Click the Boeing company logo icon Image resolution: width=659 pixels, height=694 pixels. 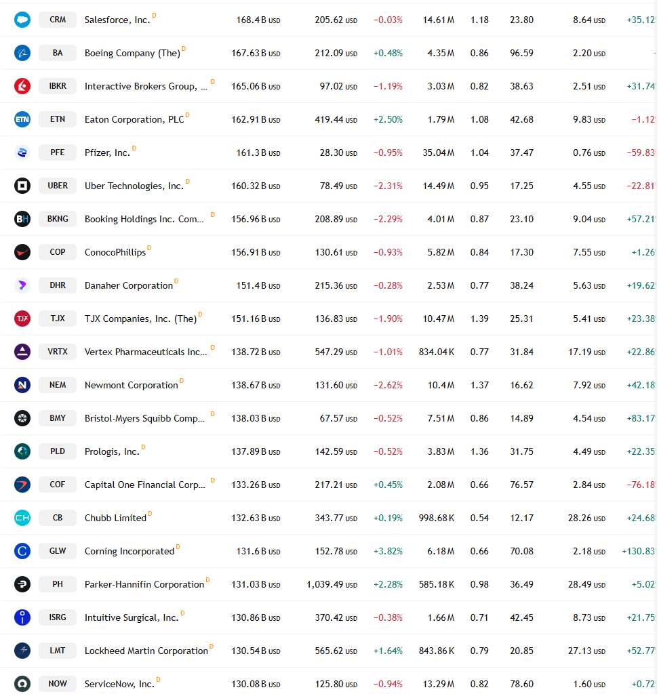click(x=22, y=53)
